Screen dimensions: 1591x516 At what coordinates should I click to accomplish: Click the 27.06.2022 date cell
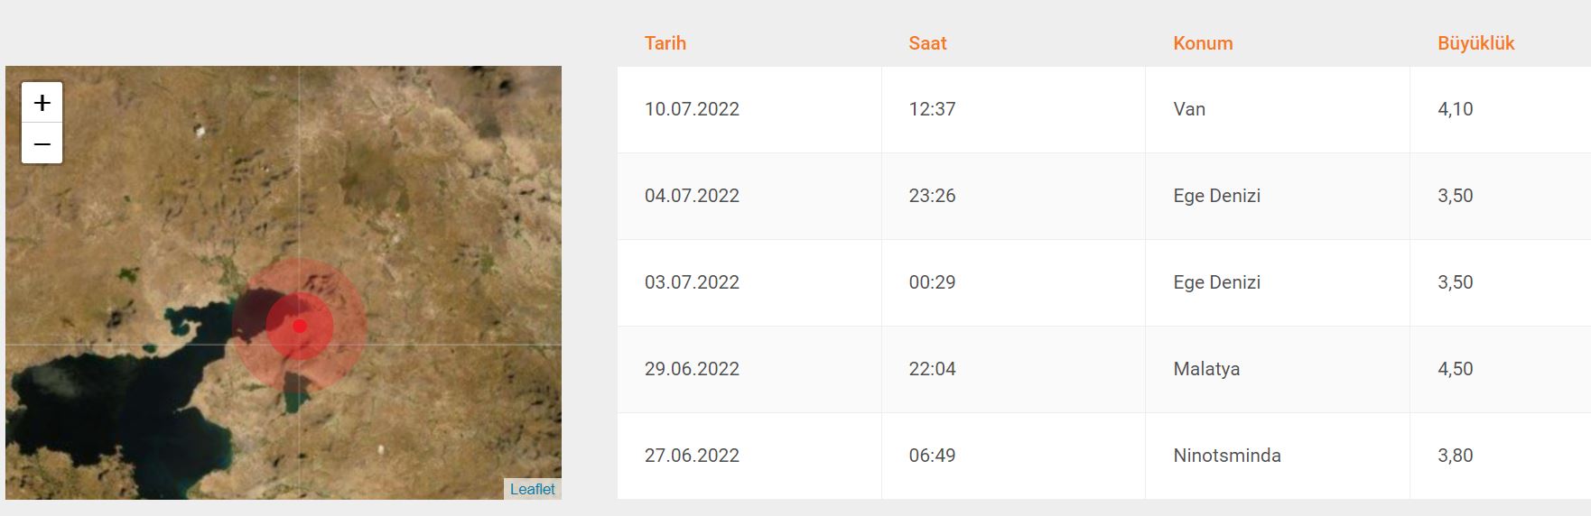(692, 456)
